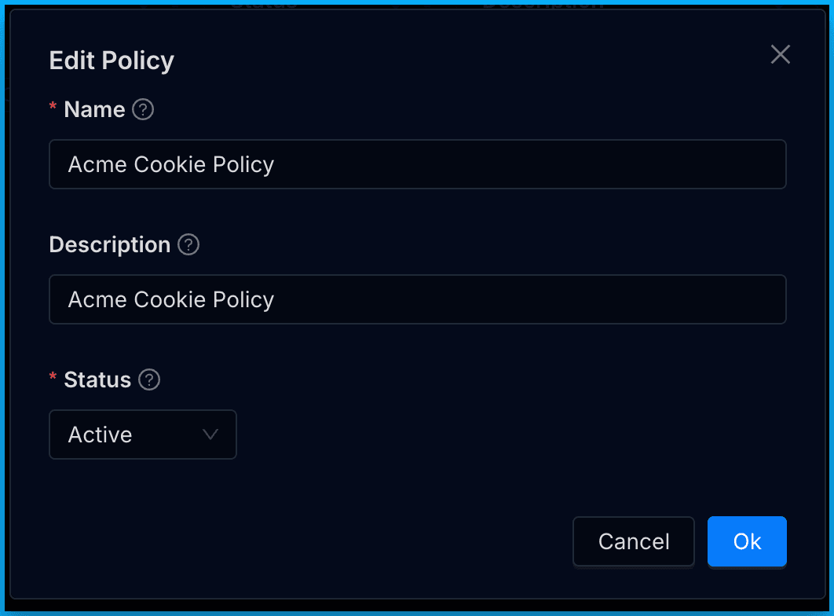Click the Description help question-mark icon
The height and width of the screenshot is (616, 834).
click(x=188, y=244)
